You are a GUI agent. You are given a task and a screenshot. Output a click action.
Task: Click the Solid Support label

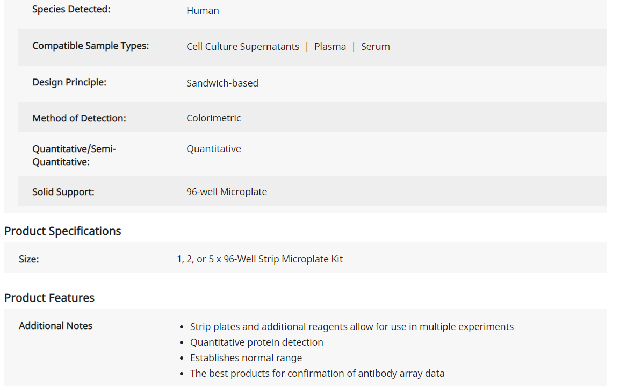click(63, 192)
